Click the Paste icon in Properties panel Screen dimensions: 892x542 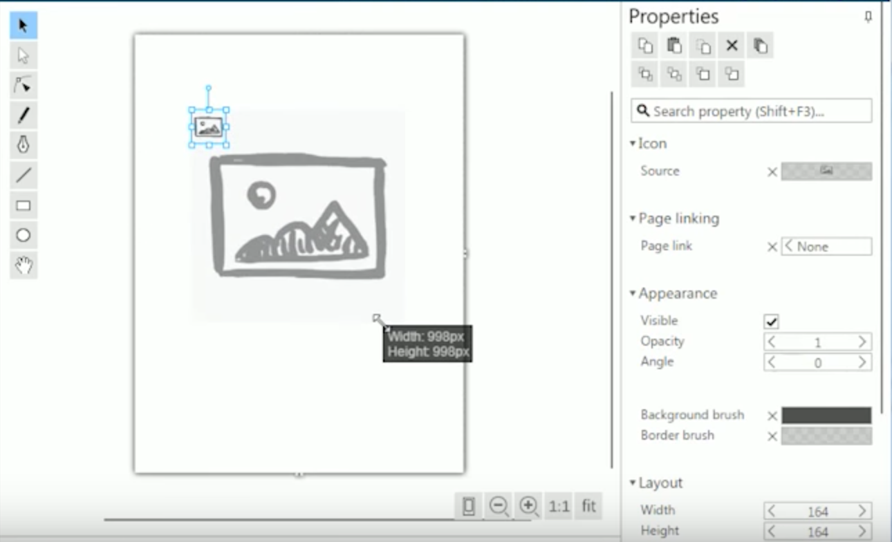(x=673, y=46)
